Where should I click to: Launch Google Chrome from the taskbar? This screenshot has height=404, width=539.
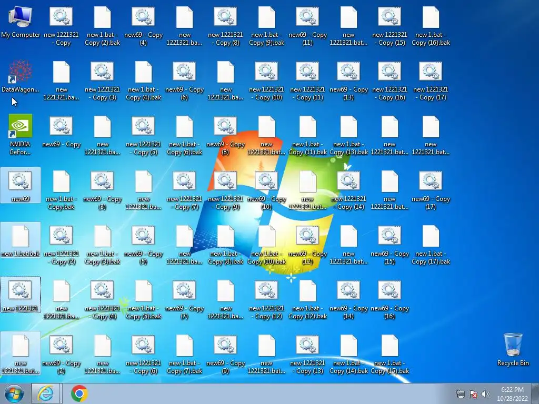79,393
